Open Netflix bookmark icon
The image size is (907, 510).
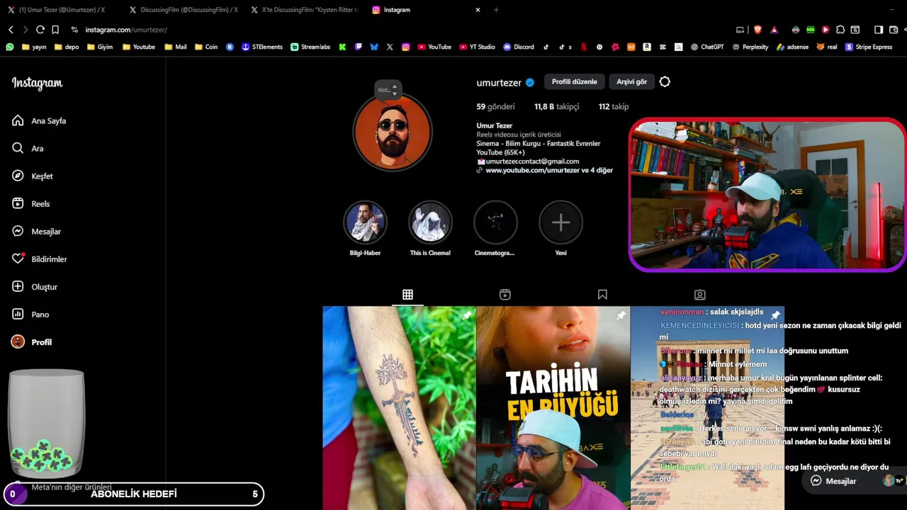[x=584, y=47]
